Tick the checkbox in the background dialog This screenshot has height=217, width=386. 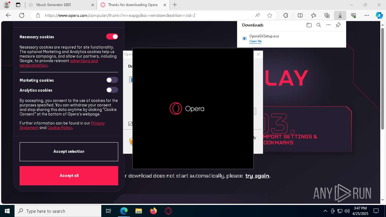pos(130,124)
